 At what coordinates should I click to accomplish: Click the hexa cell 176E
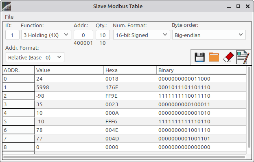(x=130, y=88)
